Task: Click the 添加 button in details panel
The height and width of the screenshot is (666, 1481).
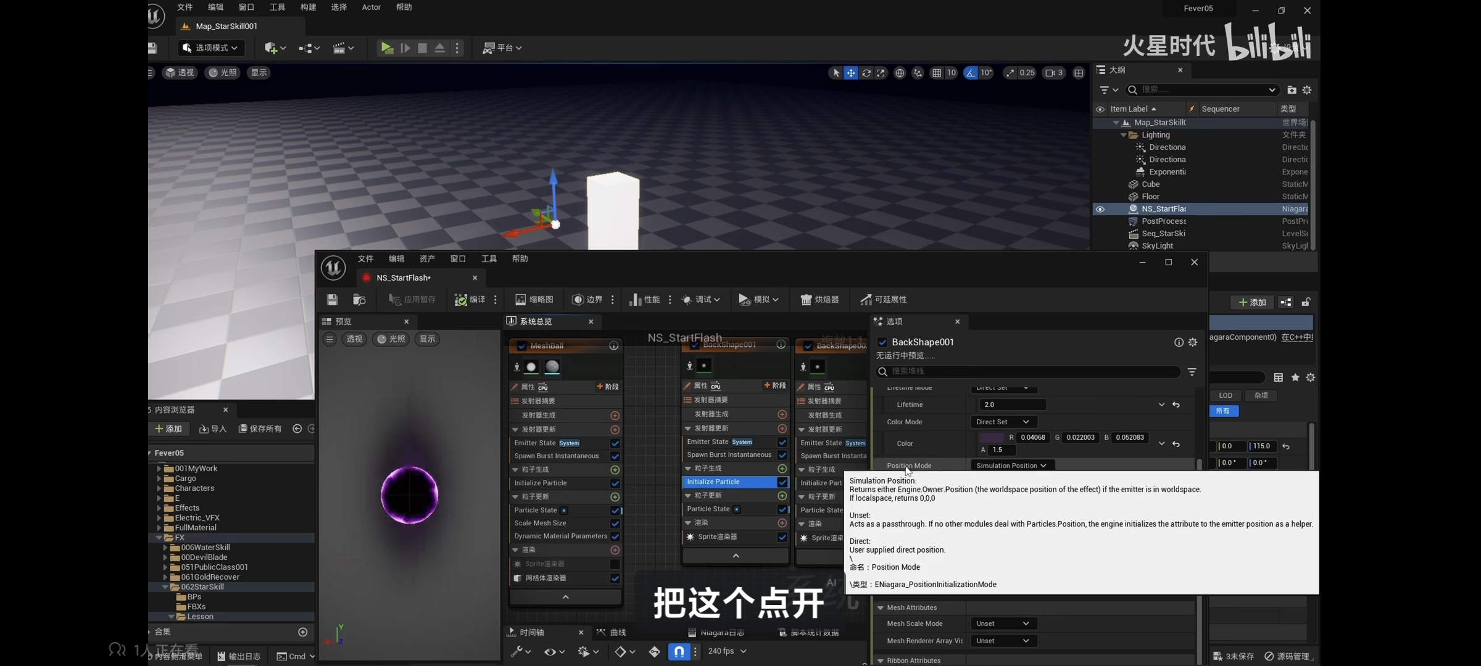Action: (1252, 302)
